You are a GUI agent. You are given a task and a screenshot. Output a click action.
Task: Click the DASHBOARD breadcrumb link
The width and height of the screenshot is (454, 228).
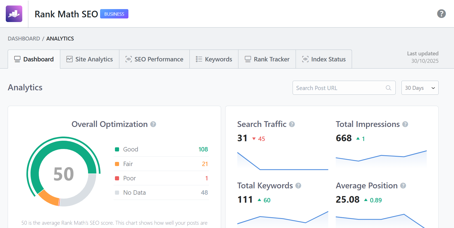(x=24, y=39)
